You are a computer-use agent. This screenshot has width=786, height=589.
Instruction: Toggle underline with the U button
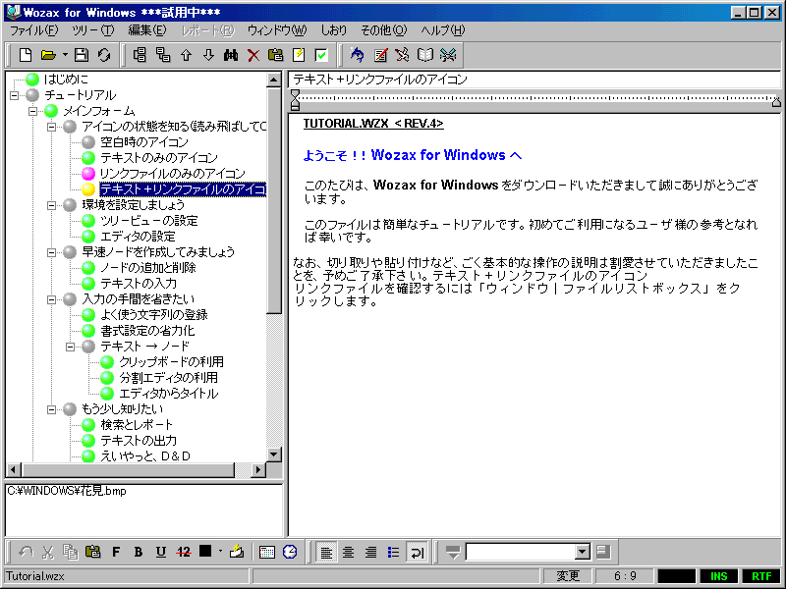coord(161,552)
